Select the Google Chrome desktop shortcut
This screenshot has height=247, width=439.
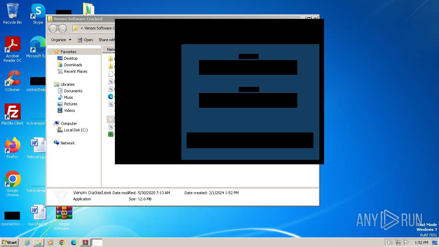pyautogui.click(x=12, y=184)
